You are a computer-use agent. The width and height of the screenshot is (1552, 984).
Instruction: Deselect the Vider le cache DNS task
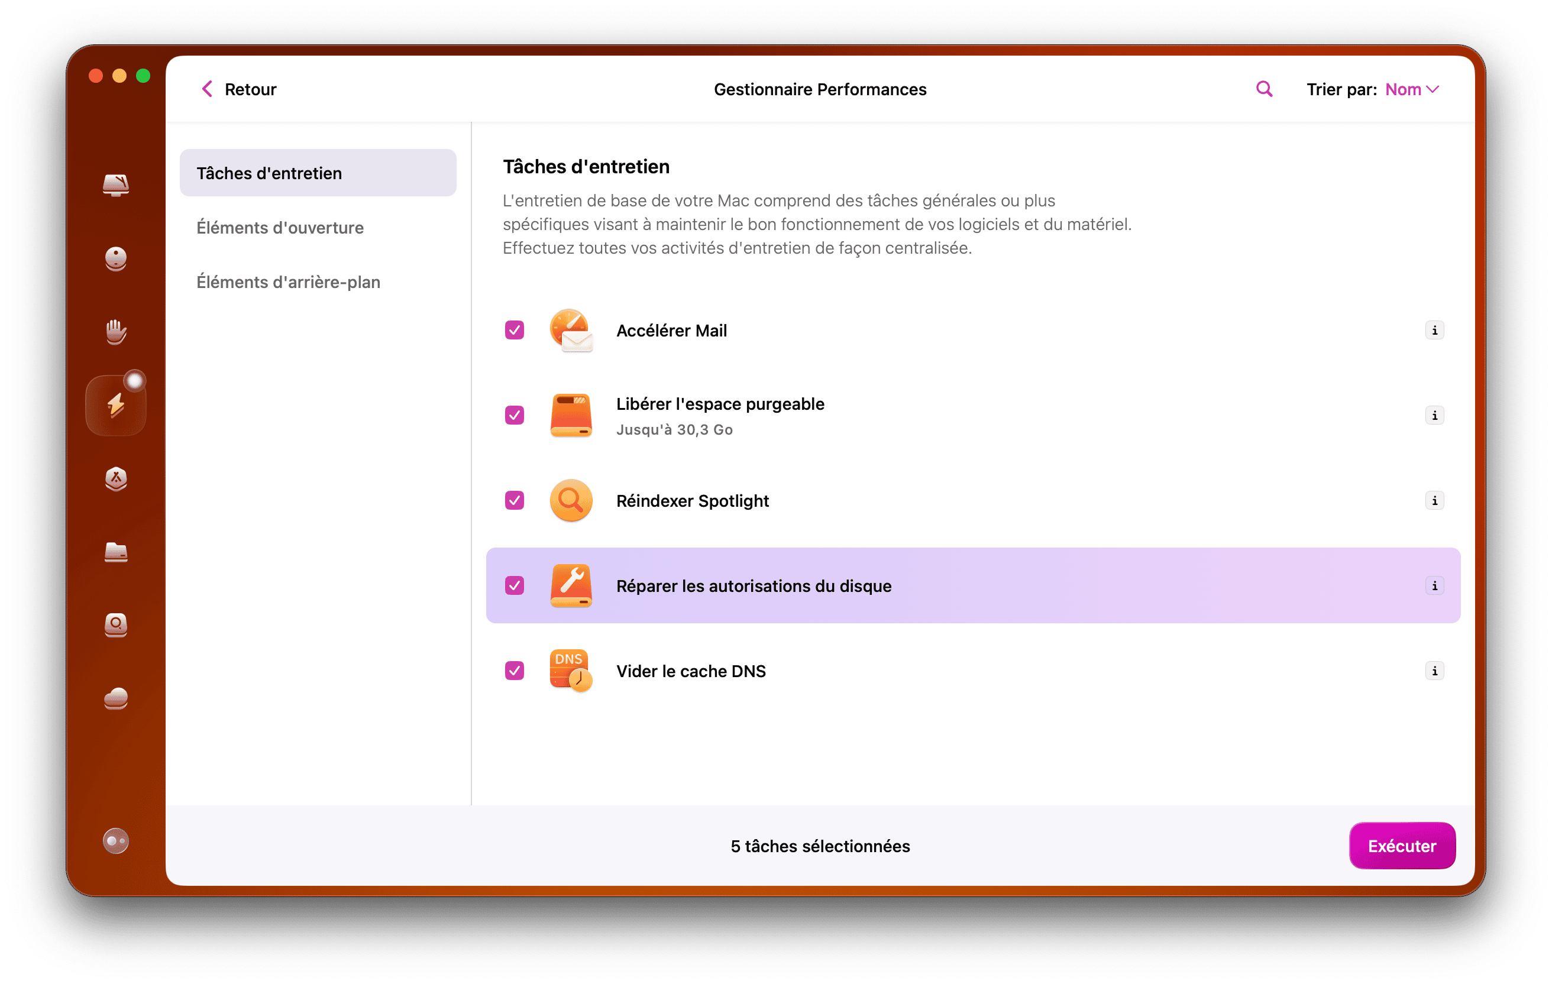point(513,671)
